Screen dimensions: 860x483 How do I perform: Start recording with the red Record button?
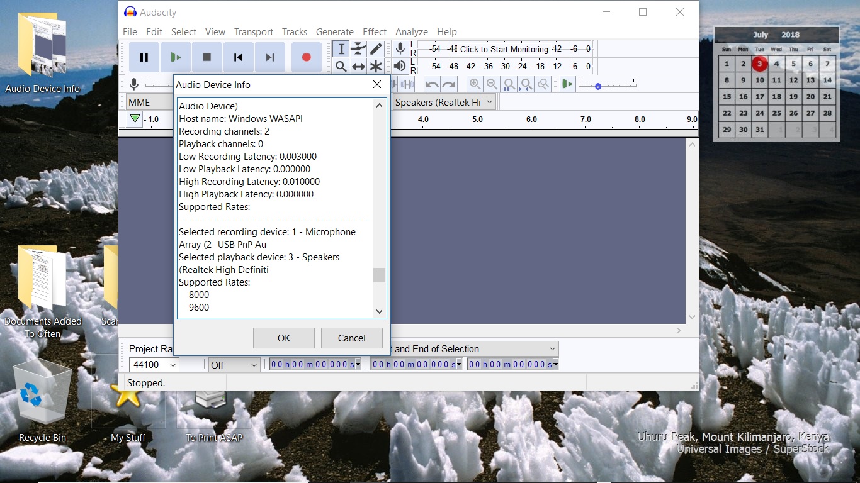[x=307, y=57]
